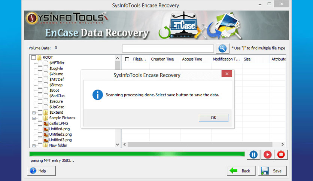This screenshot has width=313, height=181.
Task: Click file list scroll left arrow
Action: [125, 144]
